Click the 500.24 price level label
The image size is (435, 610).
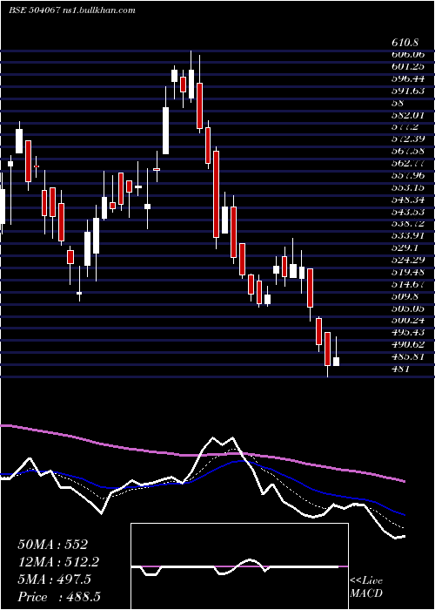(x=408, y=320)
